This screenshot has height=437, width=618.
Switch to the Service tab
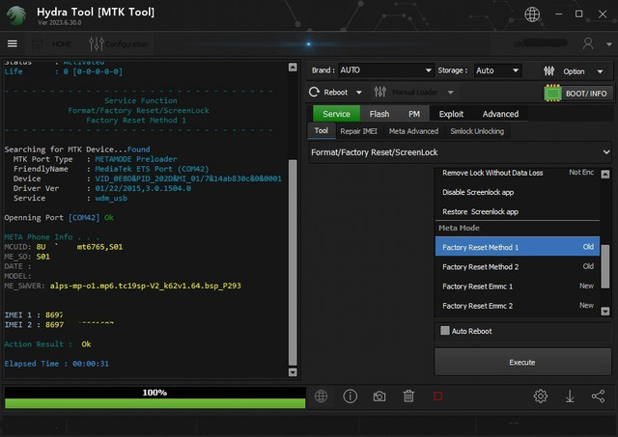pos(336,114)
